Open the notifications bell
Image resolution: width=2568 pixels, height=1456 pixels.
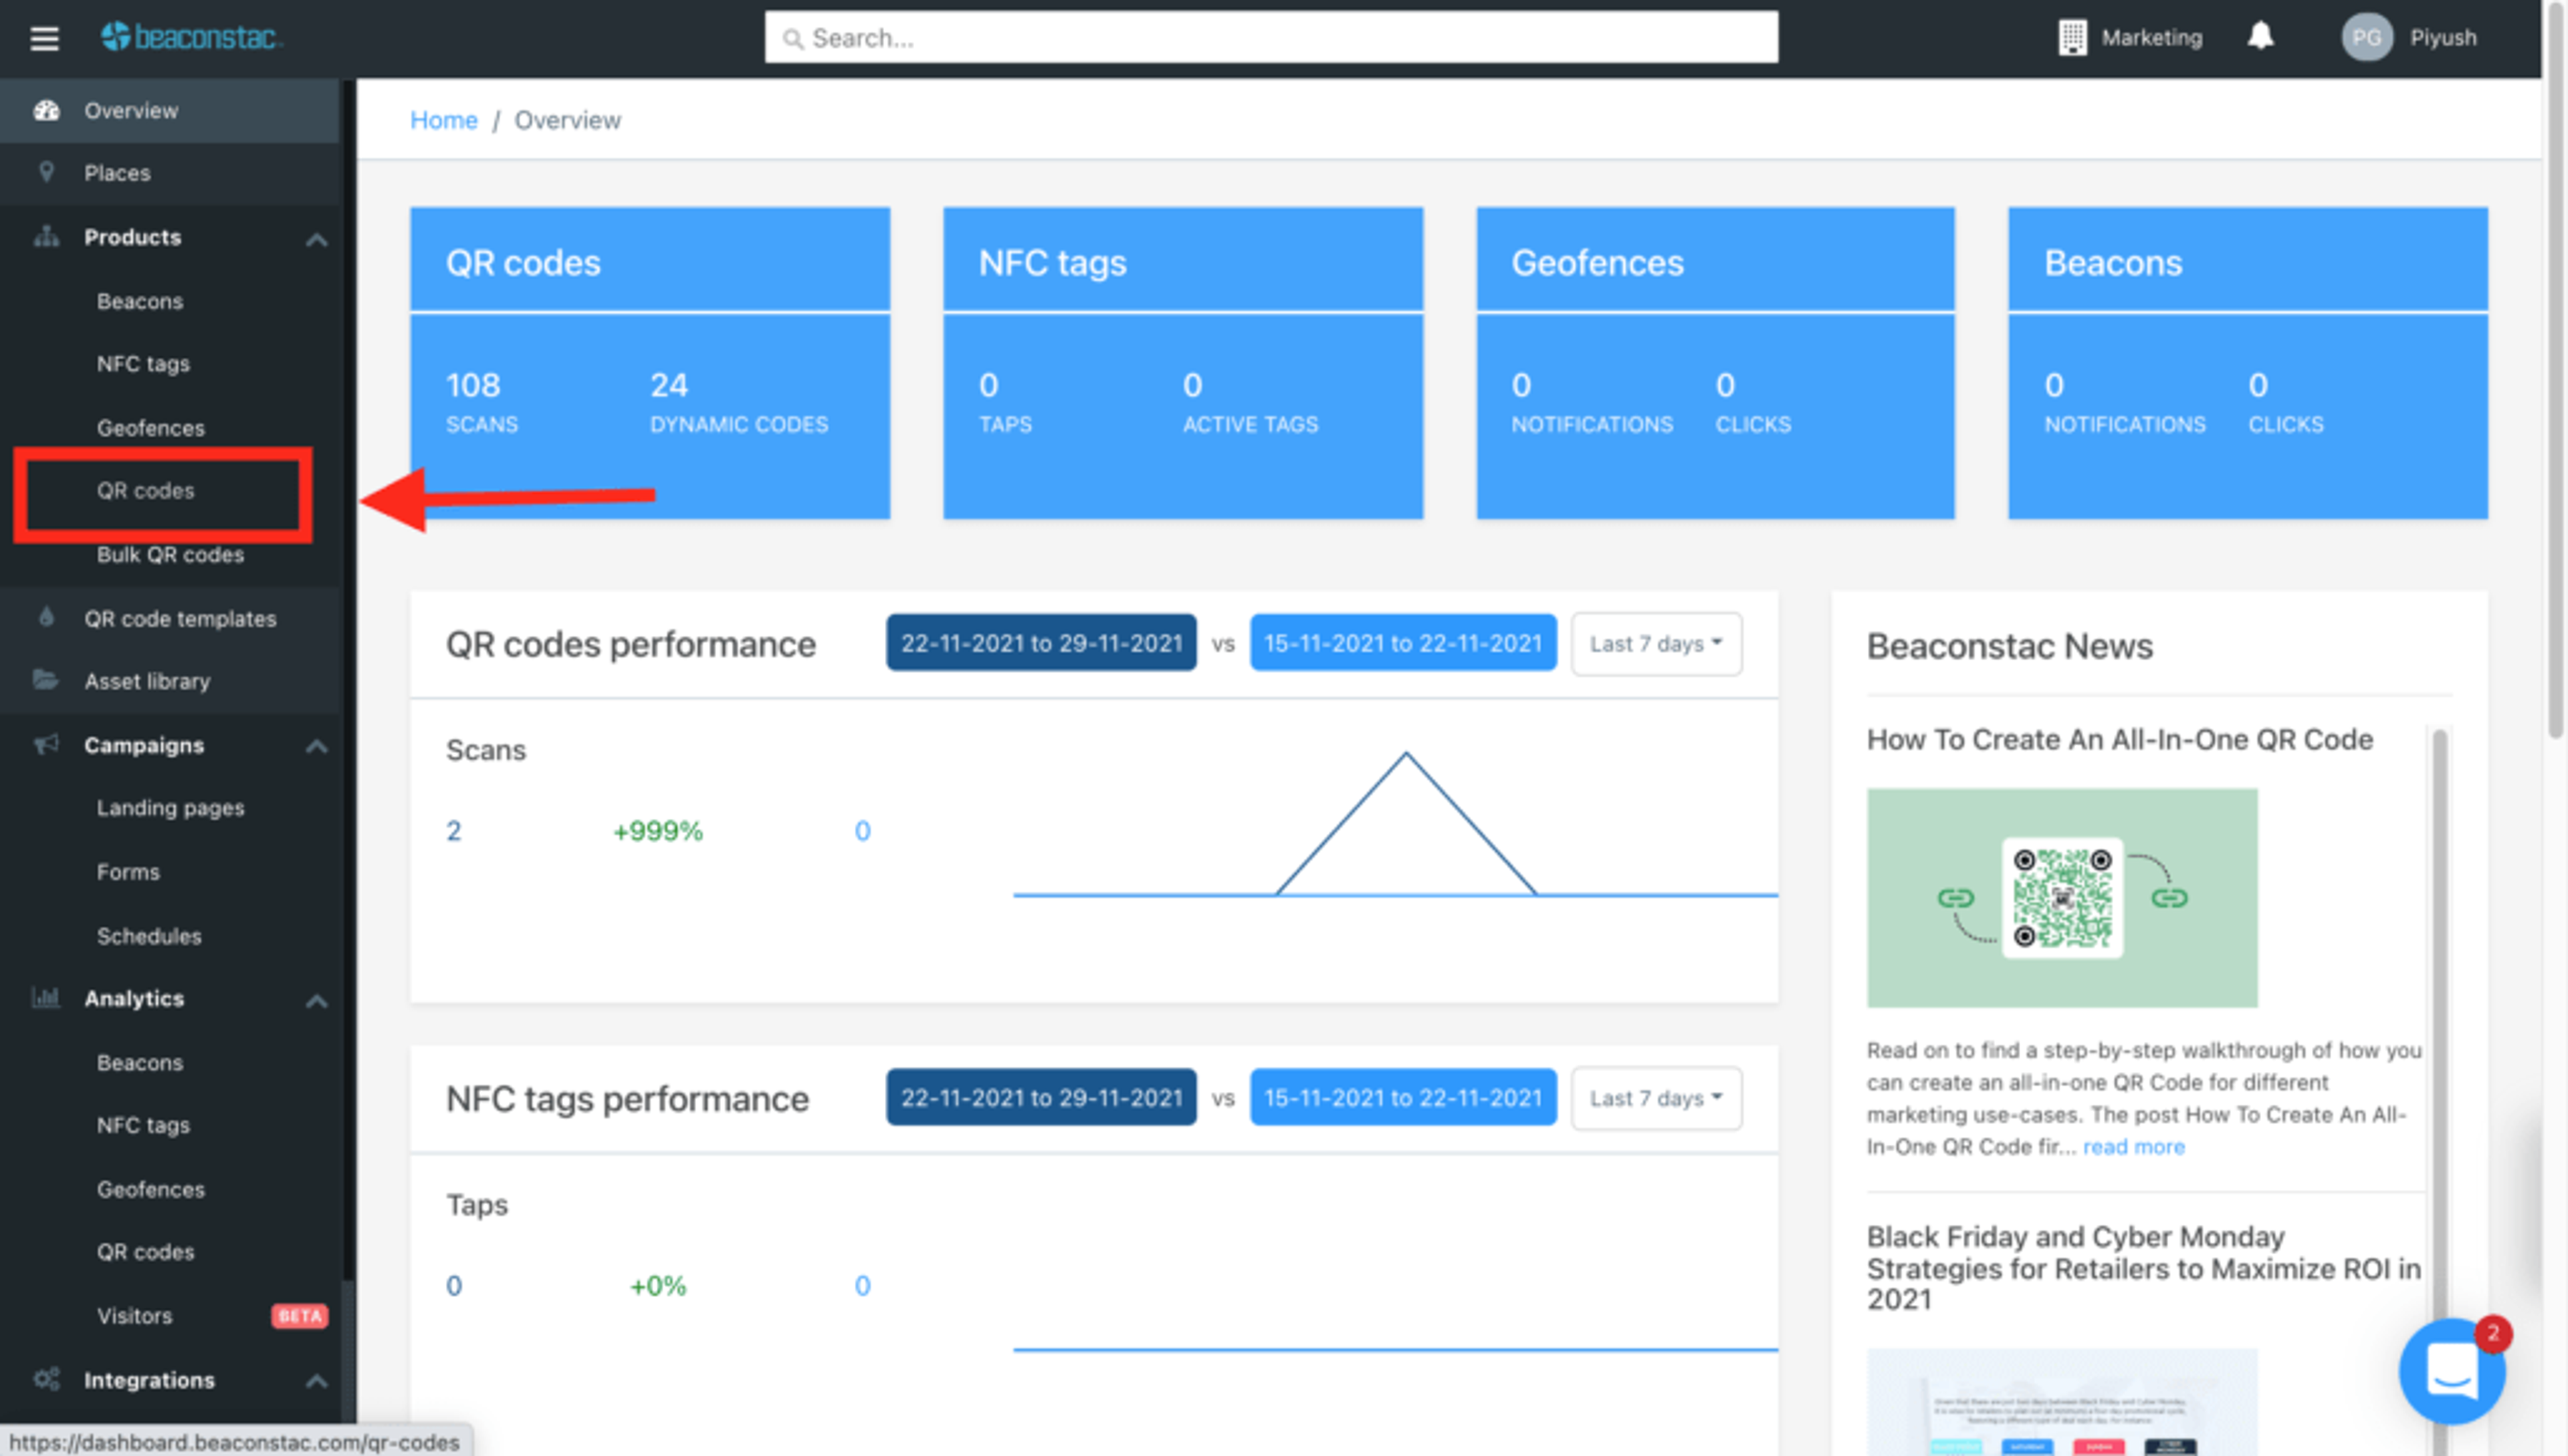[x=2260, y=37]
